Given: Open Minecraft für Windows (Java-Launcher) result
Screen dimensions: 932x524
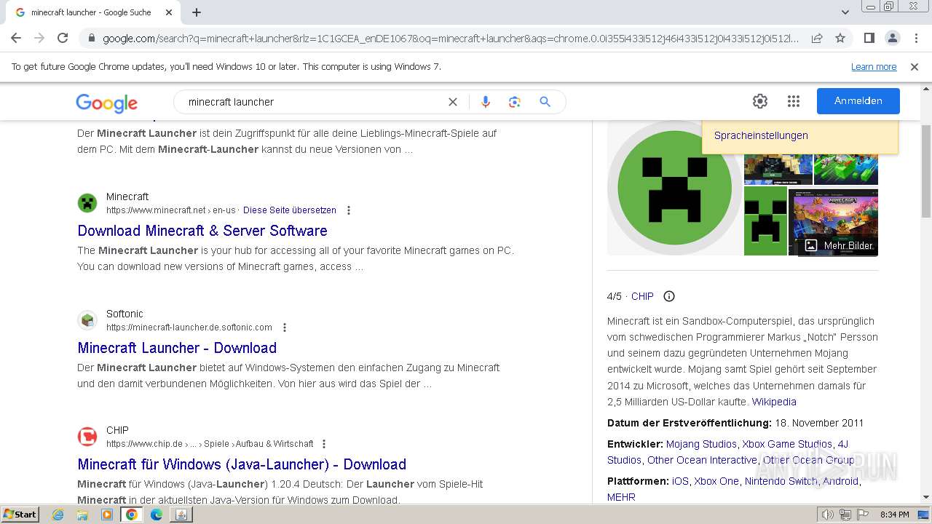Looking at the screenshot, I should 242,464.
